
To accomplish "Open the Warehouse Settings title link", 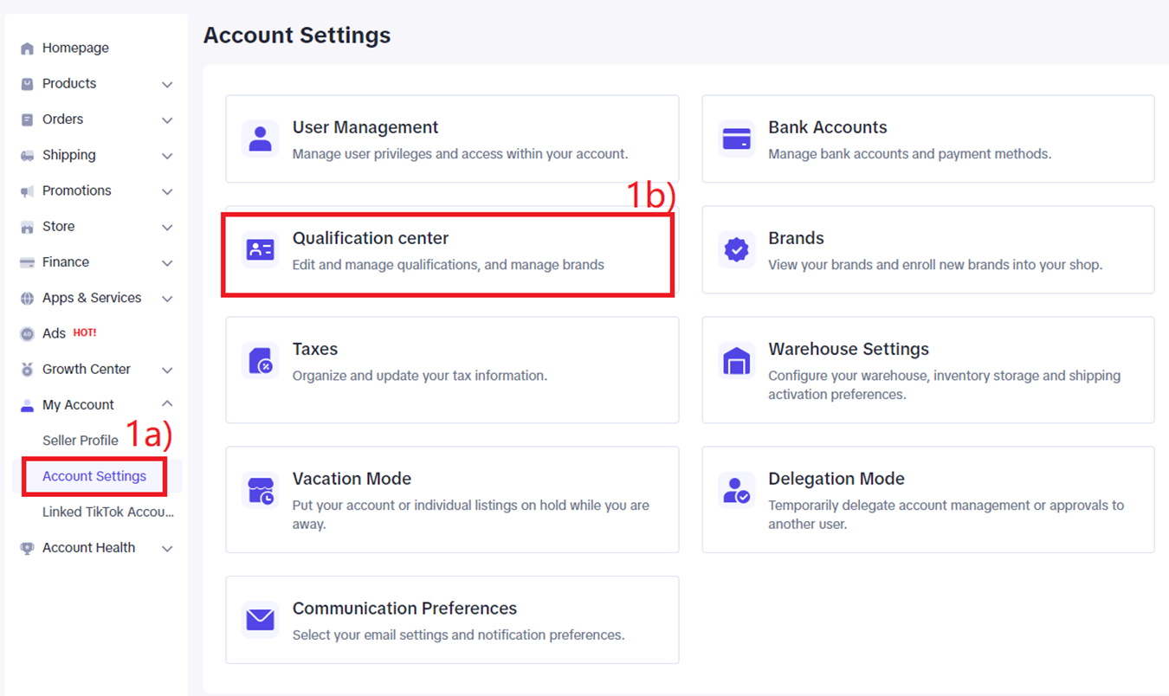I will (848, 349).
